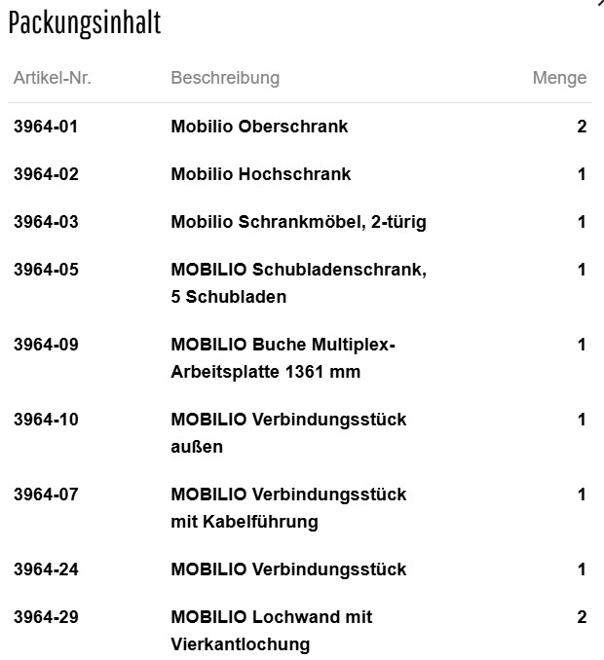Select article number 3964-24
The image size is (604, 660).
point(46,569)
